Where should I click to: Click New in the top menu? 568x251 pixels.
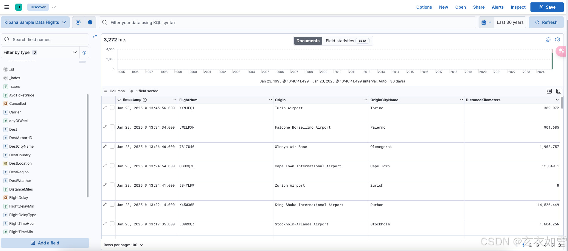[443, 7]
